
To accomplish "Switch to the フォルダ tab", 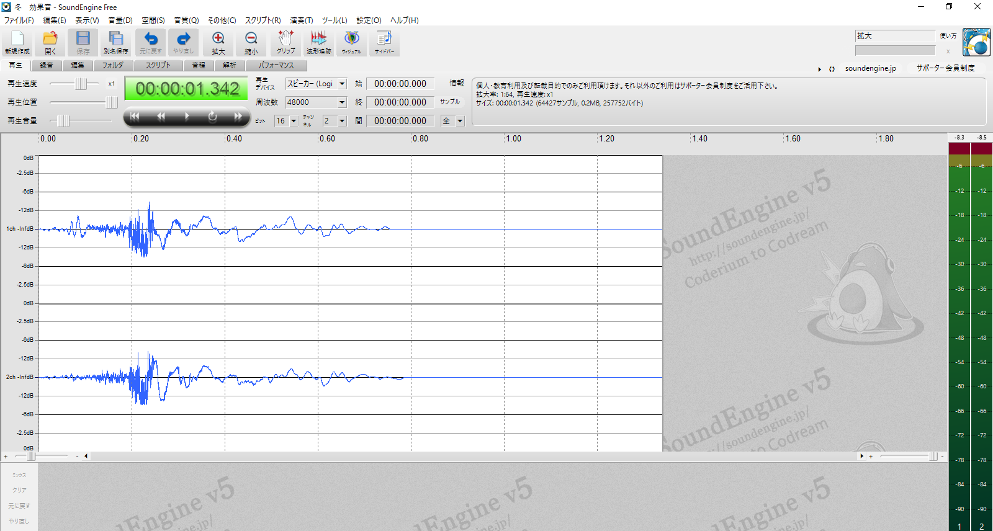I will [112, 65].
